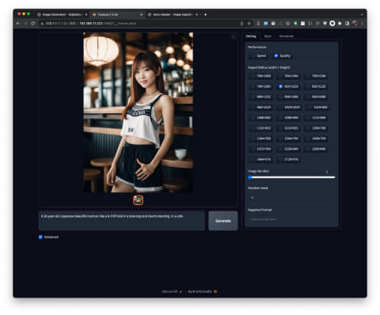Screen dimensions: 380x315
Task: Choose aspect ratio 1344×704
Action: point(288,139)
